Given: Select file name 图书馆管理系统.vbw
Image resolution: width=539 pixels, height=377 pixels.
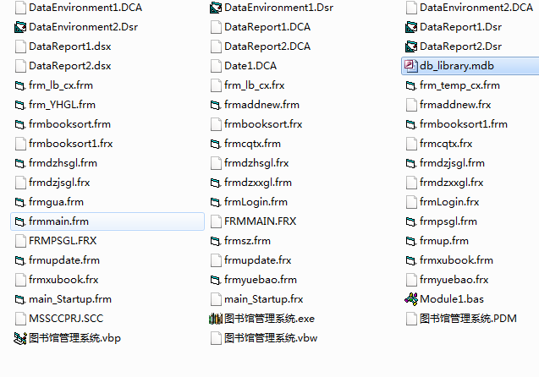Looking at the screenshot, I should point(271,338).
